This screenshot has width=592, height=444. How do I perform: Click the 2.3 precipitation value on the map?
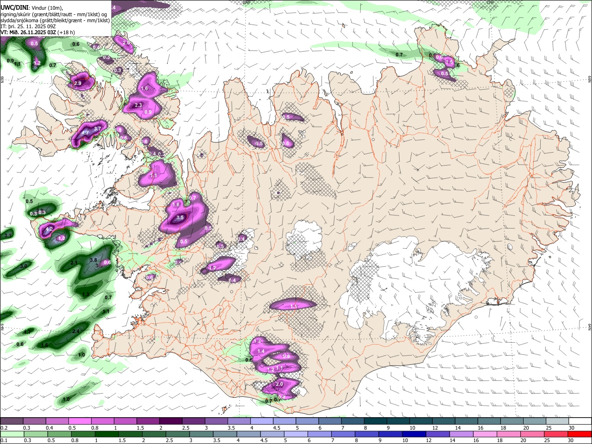[138, 105]
